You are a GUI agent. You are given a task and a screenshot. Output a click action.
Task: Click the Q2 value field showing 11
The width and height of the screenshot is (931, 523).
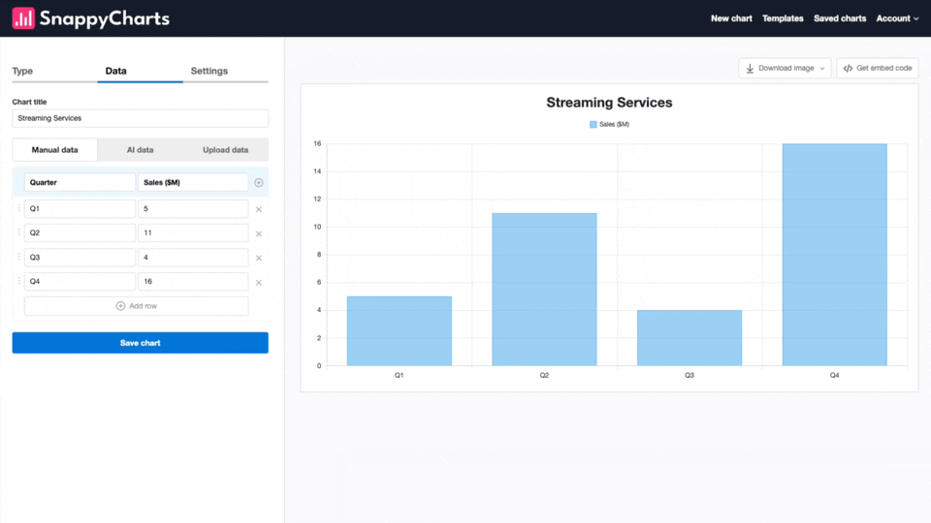click(193, 233)
